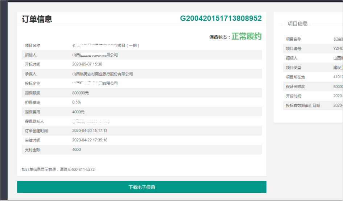
Task: Click the 承保人 label
Action: pos(30,74)
